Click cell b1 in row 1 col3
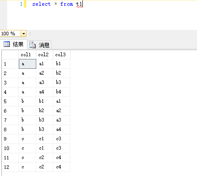Viewport: 197px width, 176px height. [62, 64]
